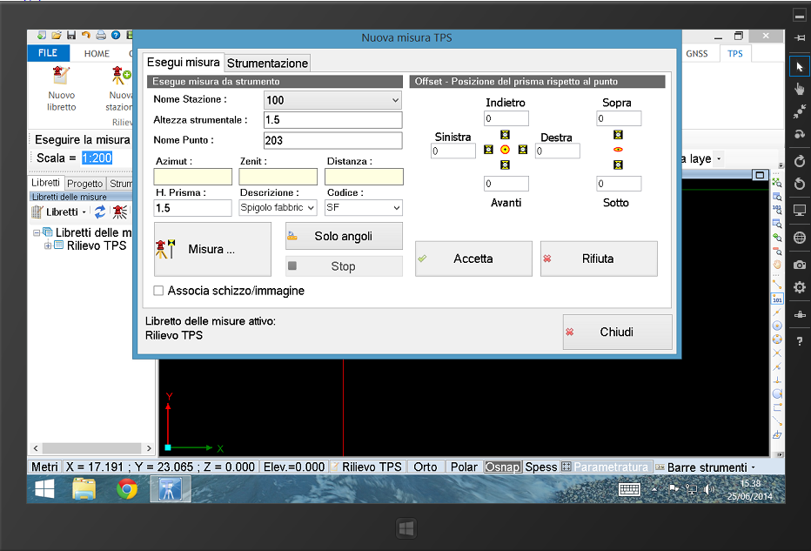Open the Nome Stazione dropdown
This screenshot has width=811, height=551.
395,100
